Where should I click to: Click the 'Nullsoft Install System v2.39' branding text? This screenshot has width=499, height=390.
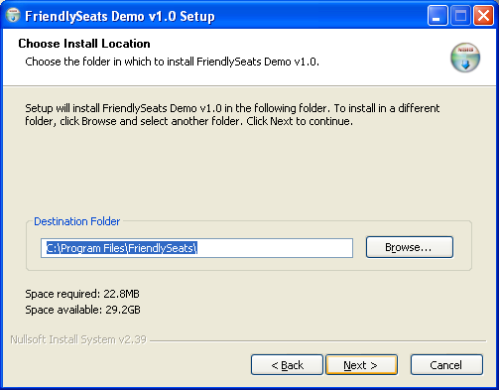[78, 339]
